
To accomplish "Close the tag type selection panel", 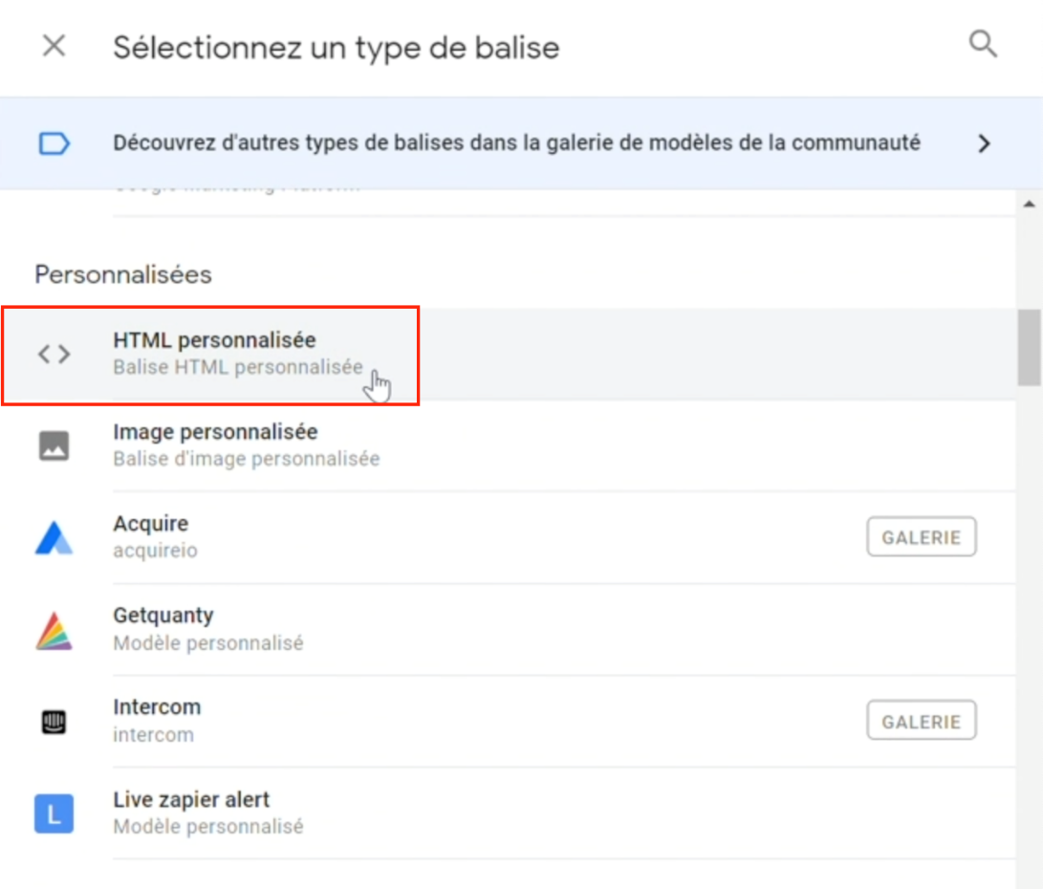I will 54,46.
